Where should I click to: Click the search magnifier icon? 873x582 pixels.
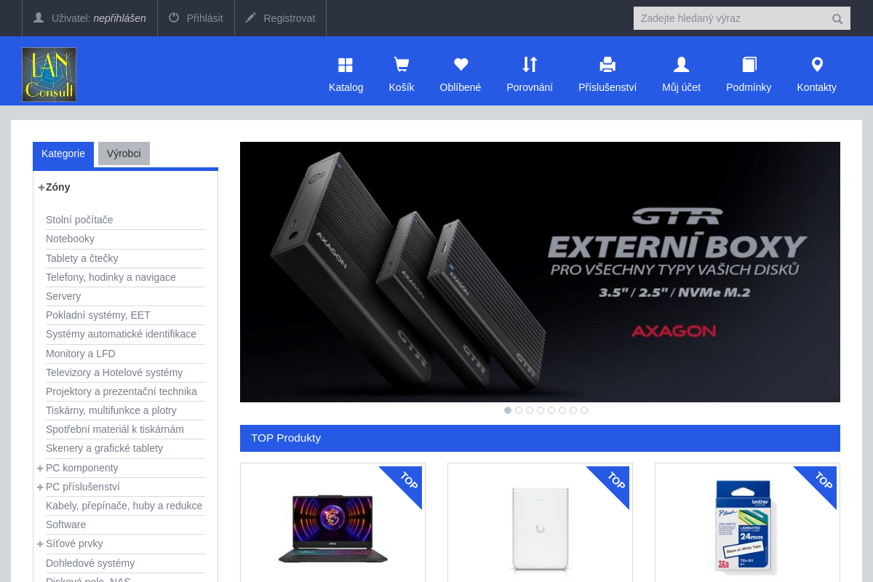(x=837, y=19)
